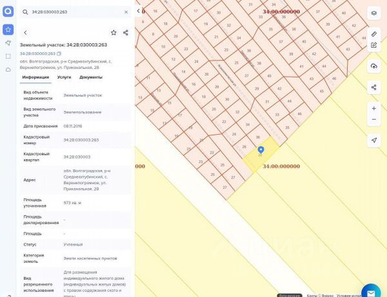Select the ruler measurement tool

click(x=374, y=34)
